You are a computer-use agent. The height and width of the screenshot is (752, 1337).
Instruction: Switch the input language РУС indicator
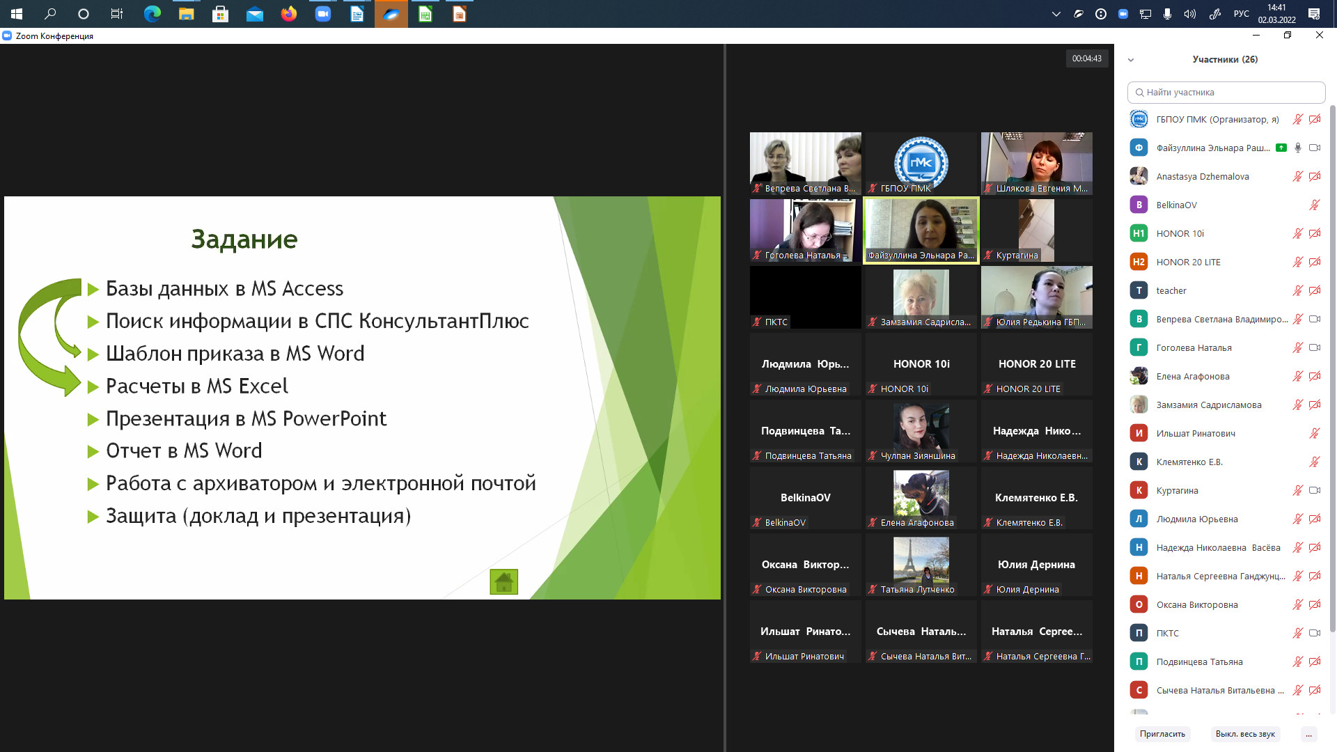1241,14
